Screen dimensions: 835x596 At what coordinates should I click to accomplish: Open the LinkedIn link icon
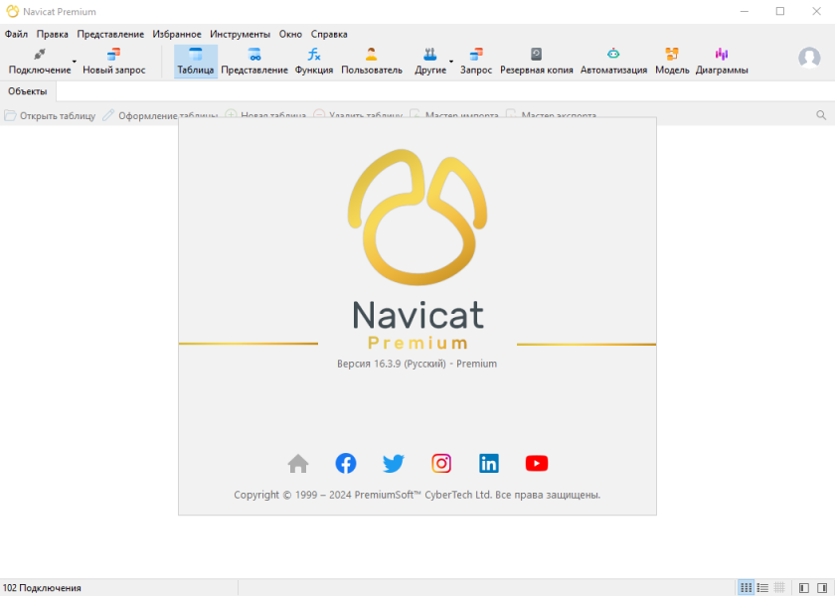(489, 464)
